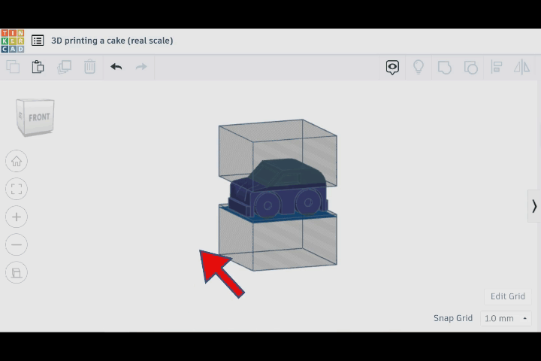Click the Duplicate and repeat icon
The width and height of the screenshot is (541, 361).
[x=64, y=67]
